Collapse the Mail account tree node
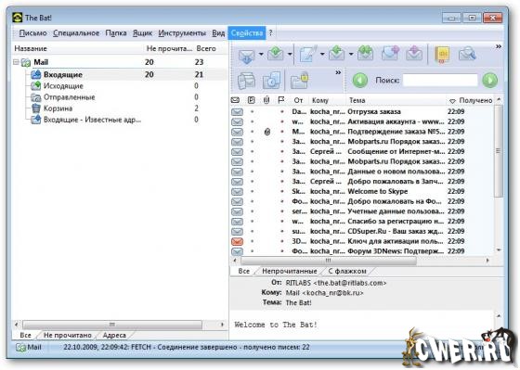 [16, 62]
